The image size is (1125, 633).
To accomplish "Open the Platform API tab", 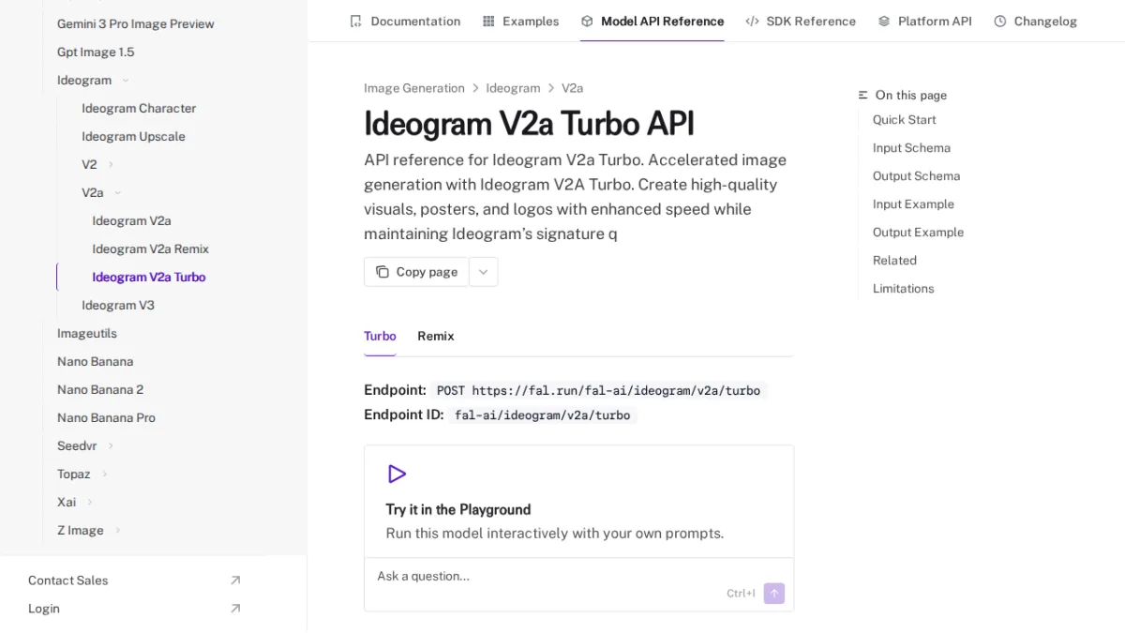I will pos(925,21).
